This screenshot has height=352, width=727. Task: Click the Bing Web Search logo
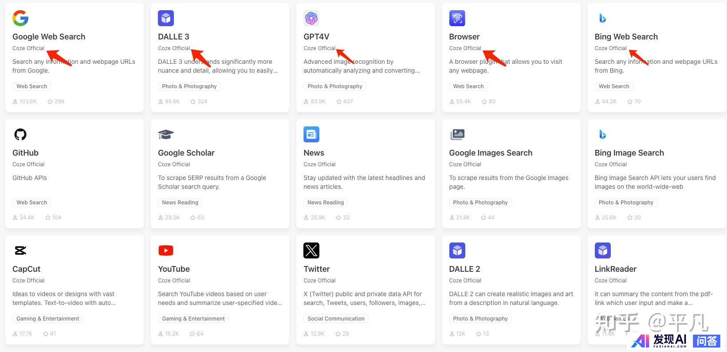(x=602, y=18)
